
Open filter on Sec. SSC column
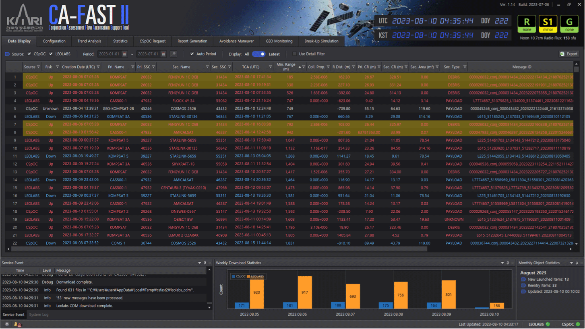pos(229,67)
